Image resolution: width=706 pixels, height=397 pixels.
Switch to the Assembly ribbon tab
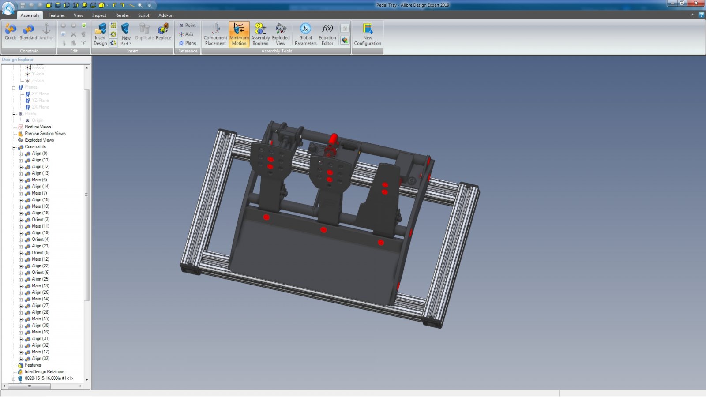[30, 15]
